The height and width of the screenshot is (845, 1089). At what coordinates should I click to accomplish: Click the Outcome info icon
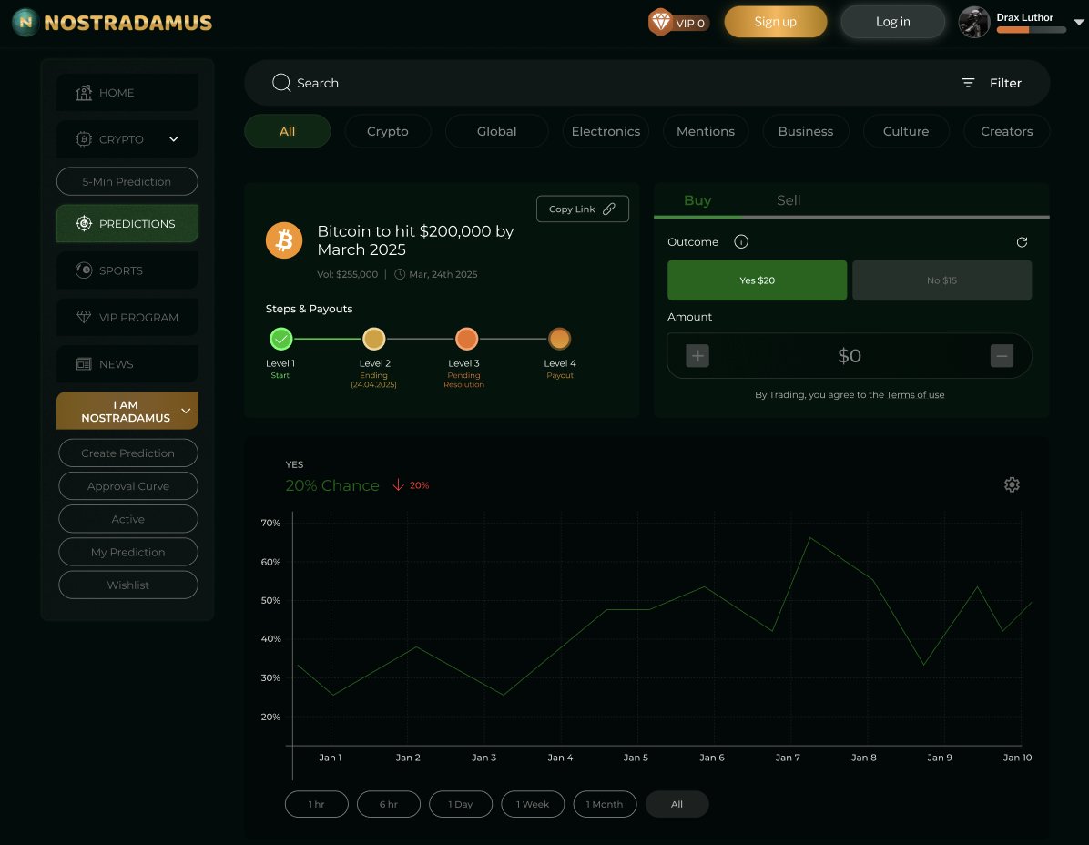tap(741, 241)
